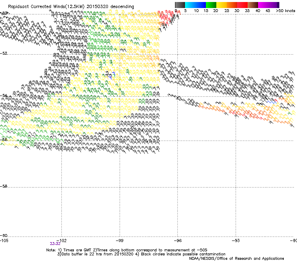Click the gray 0-5 knots color swatch
The width and height of the screenshot is (297, 261).
click(x=180, y=5)
